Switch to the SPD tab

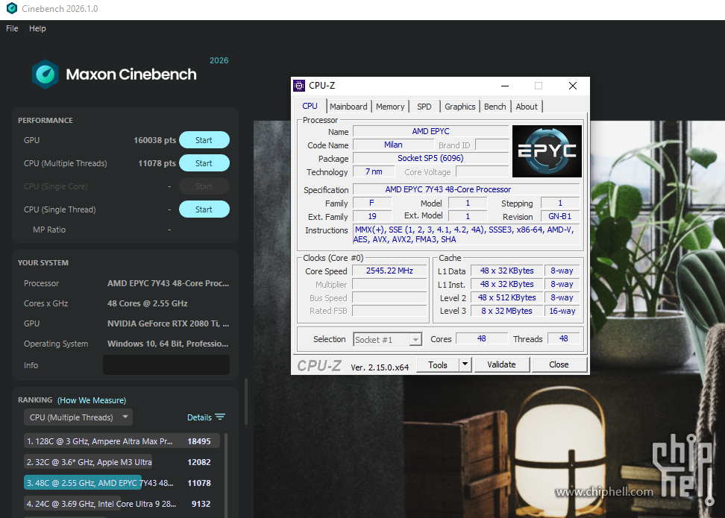[x=424, y=106]
